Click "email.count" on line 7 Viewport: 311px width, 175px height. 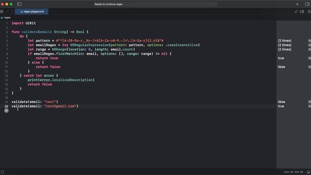122,50
